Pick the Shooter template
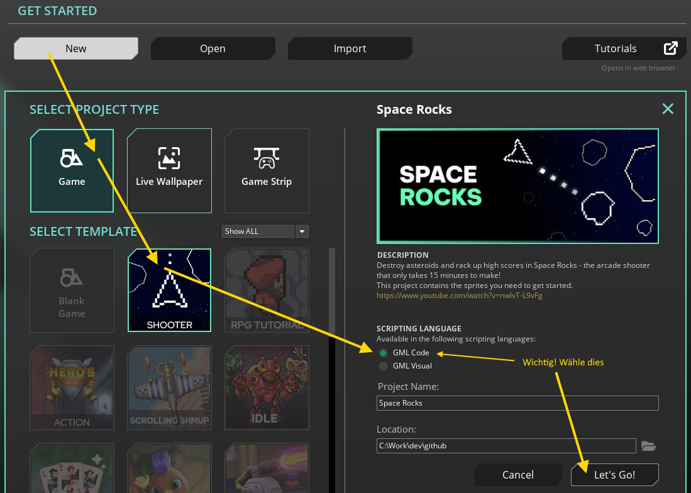The width and height of the screenshot is (691, 493). [169, 290]
